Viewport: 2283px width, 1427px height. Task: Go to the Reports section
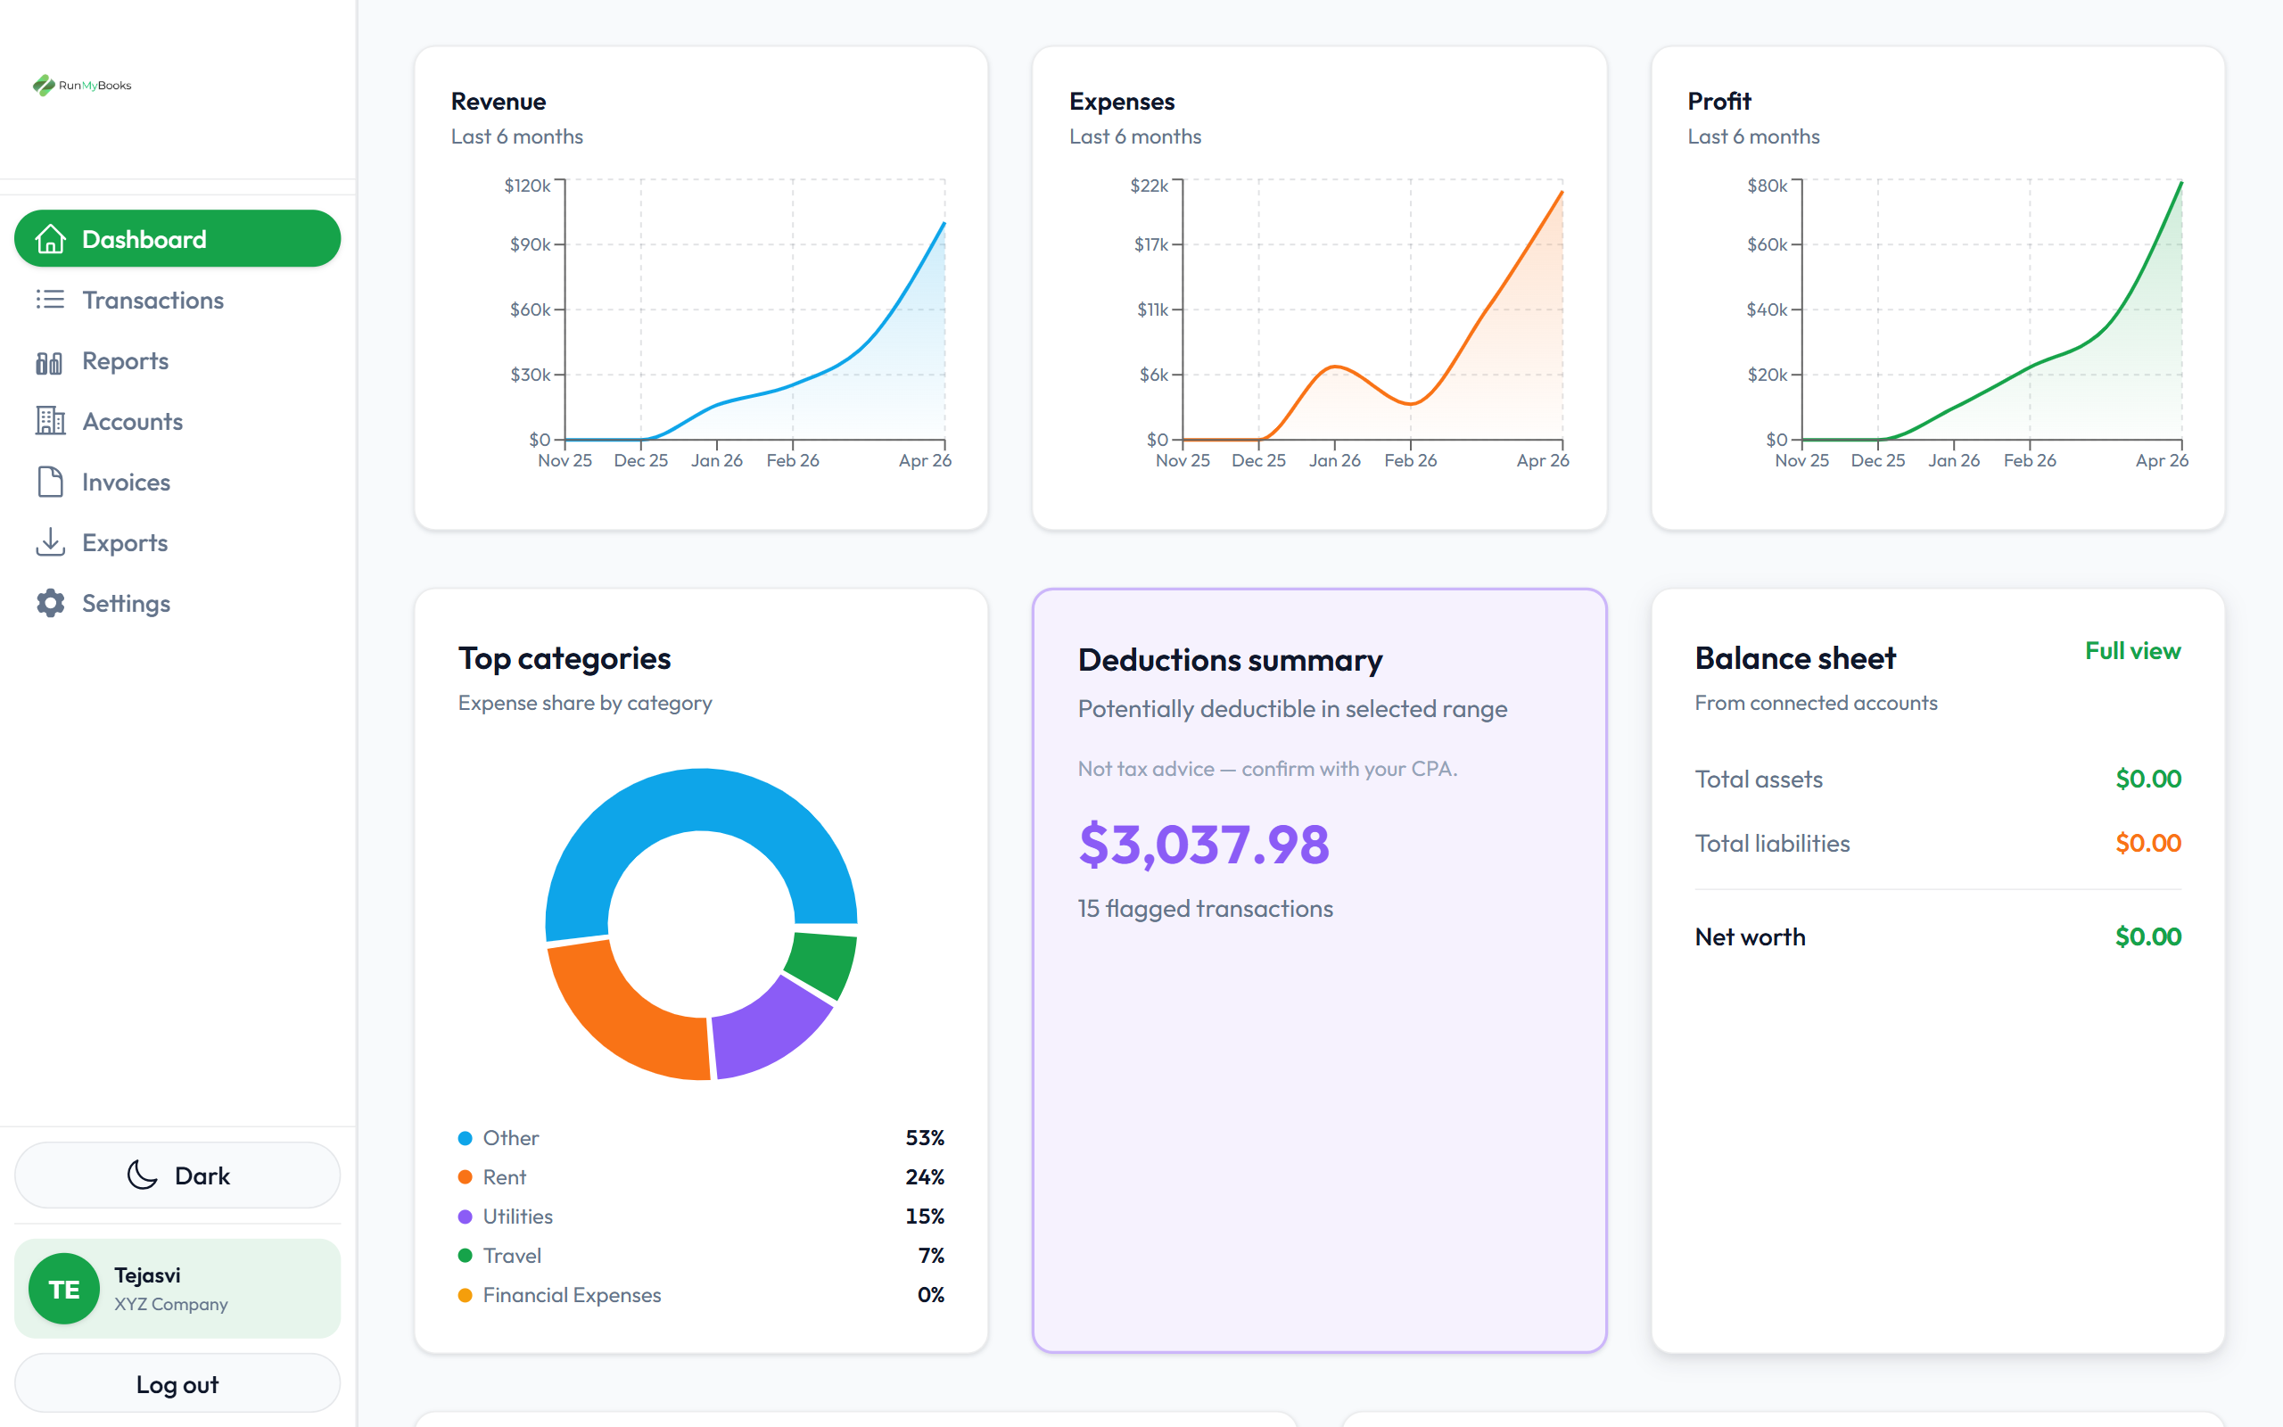point(177,360)
